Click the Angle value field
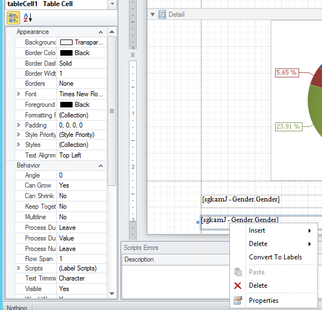Screen dimensions: 322x310 point(81,175)
